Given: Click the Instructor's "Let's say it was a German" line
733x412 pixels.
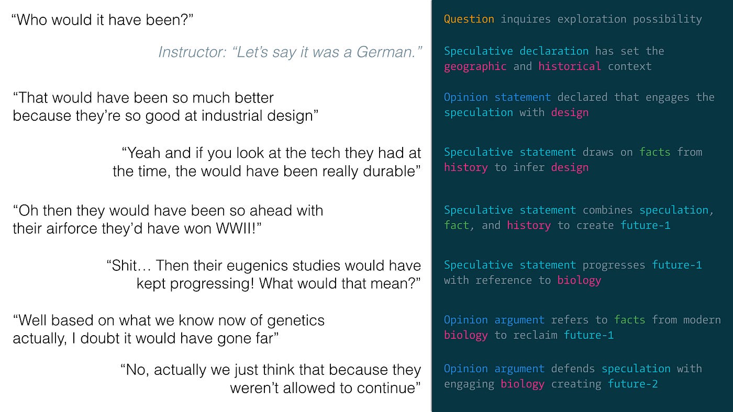Looking at the screenshot, I should 290,52.
